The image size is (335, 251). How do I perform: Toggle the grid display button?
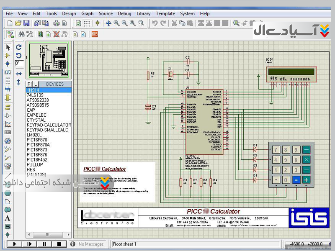87,23
